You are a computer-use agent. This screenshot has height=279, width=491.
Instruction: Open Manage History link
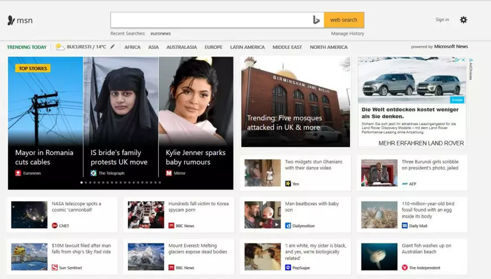(x=348, y=33)
